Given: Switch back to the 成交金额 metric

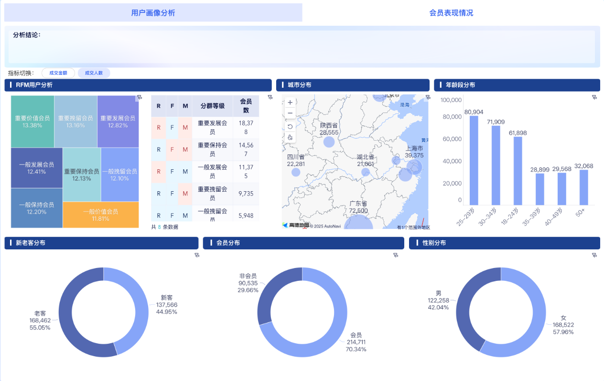Looking at the screenshot, I should click(x=58, y=72).
